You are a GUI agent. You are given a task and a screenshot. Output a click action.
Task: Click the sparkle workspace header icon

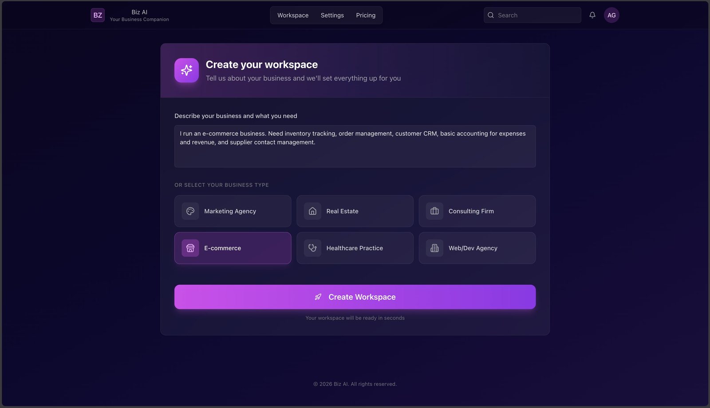click(x=186, y=71)
